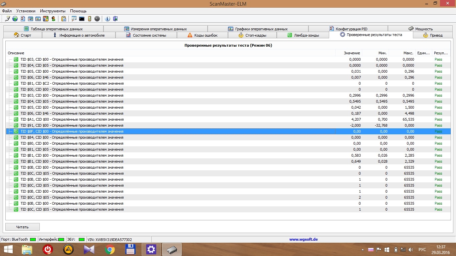Click the 4,498 maximum value cell
This screenshot has height=256, width=456.
409,113
